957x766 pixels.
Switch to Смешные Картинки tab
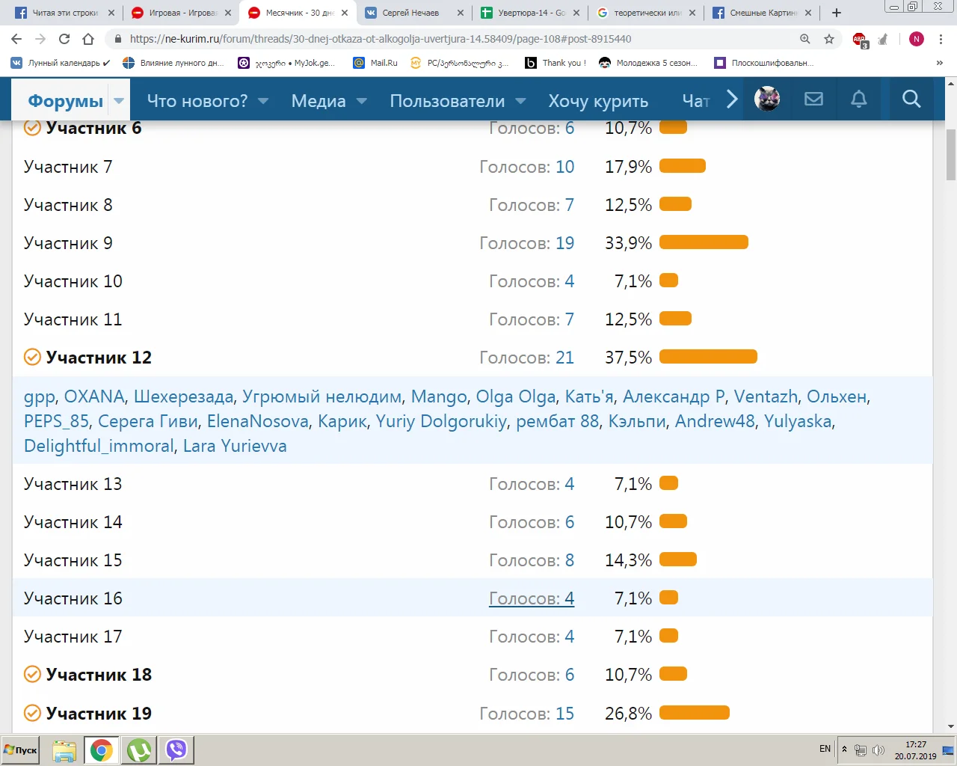[763, 13]
